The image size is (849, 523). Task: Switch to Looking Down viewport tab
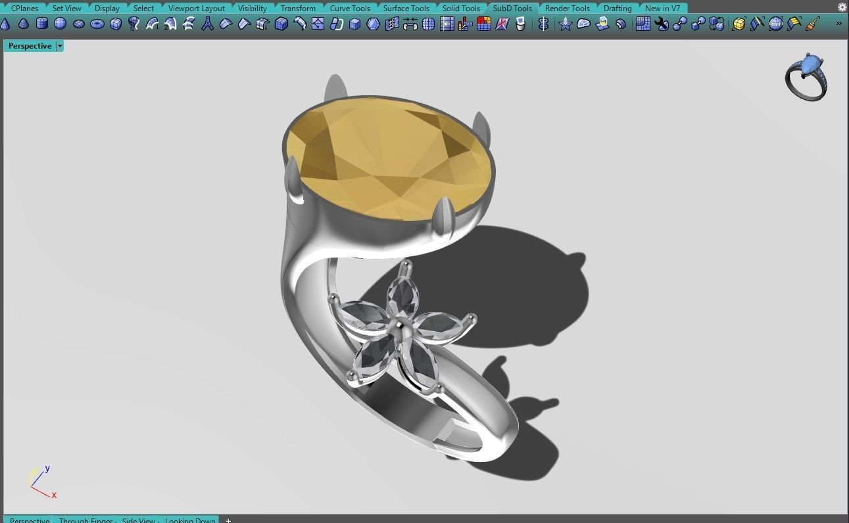point(189,520)
